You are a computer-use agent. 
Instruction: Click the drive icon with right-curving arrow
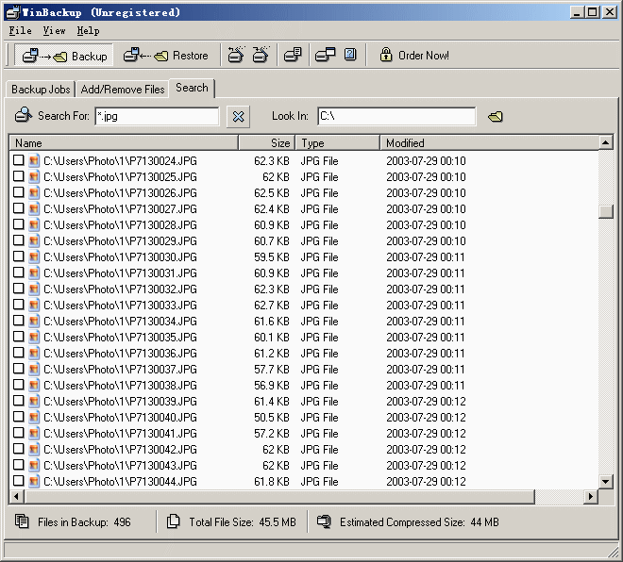(x=261, y=55)
